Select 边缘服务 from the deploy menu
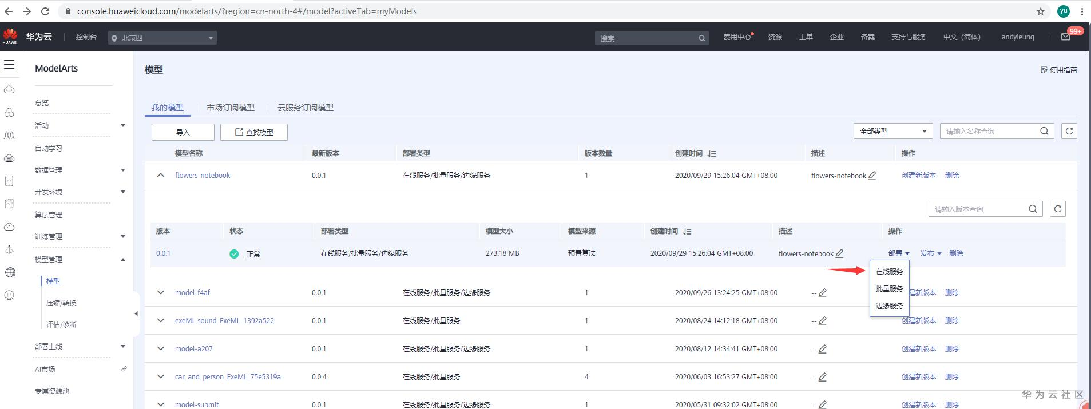 point(889,305)
